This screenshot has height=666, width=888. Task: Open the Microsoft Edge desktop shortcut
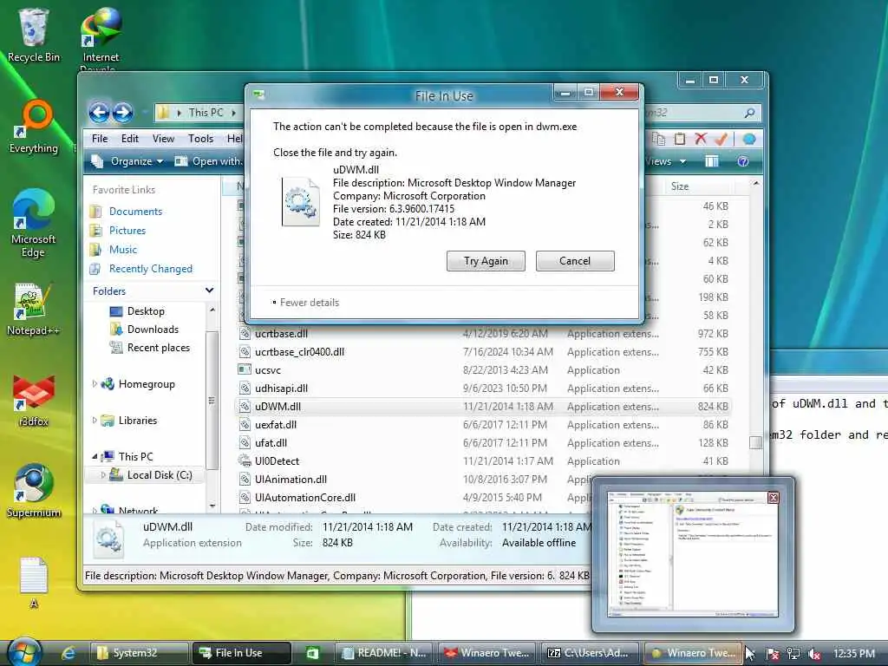click(33, 224)
